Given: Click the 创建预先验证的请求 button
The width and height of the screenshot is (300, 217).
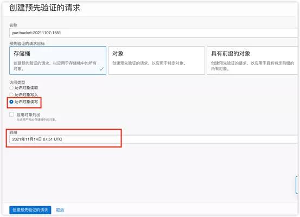Looking at the screenshot, I should 30,210.
